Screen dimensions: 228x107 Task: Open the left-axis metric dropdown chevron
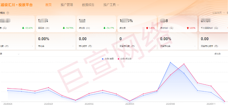[x=18, y=54]
